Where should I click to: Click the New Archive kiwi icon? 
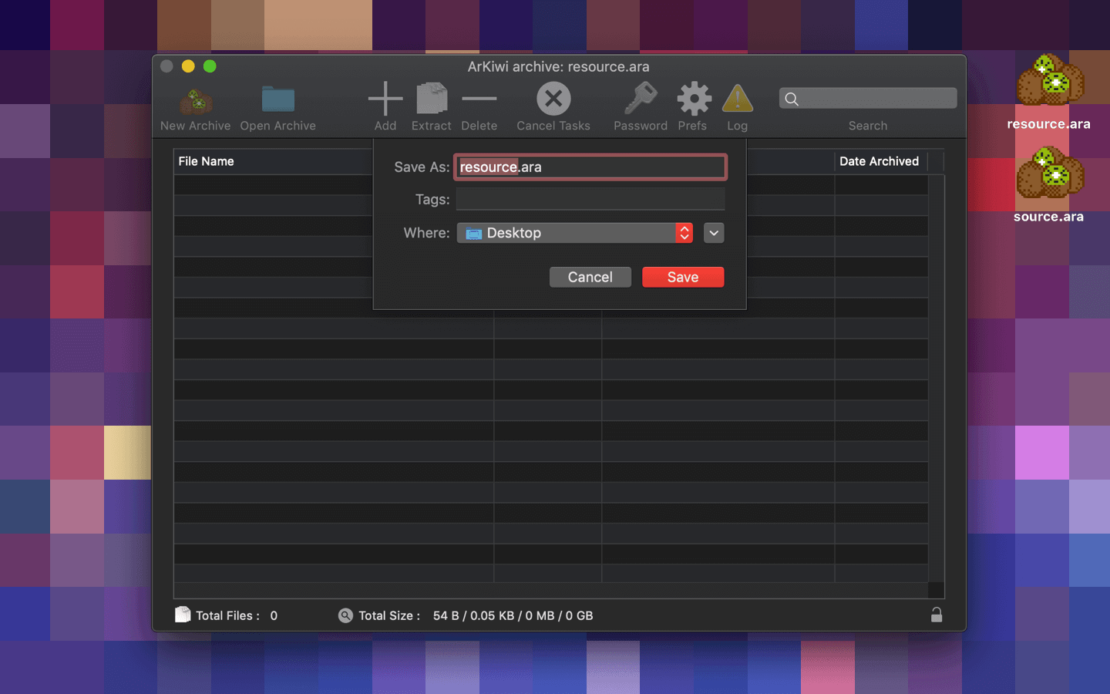coord(196,100)
